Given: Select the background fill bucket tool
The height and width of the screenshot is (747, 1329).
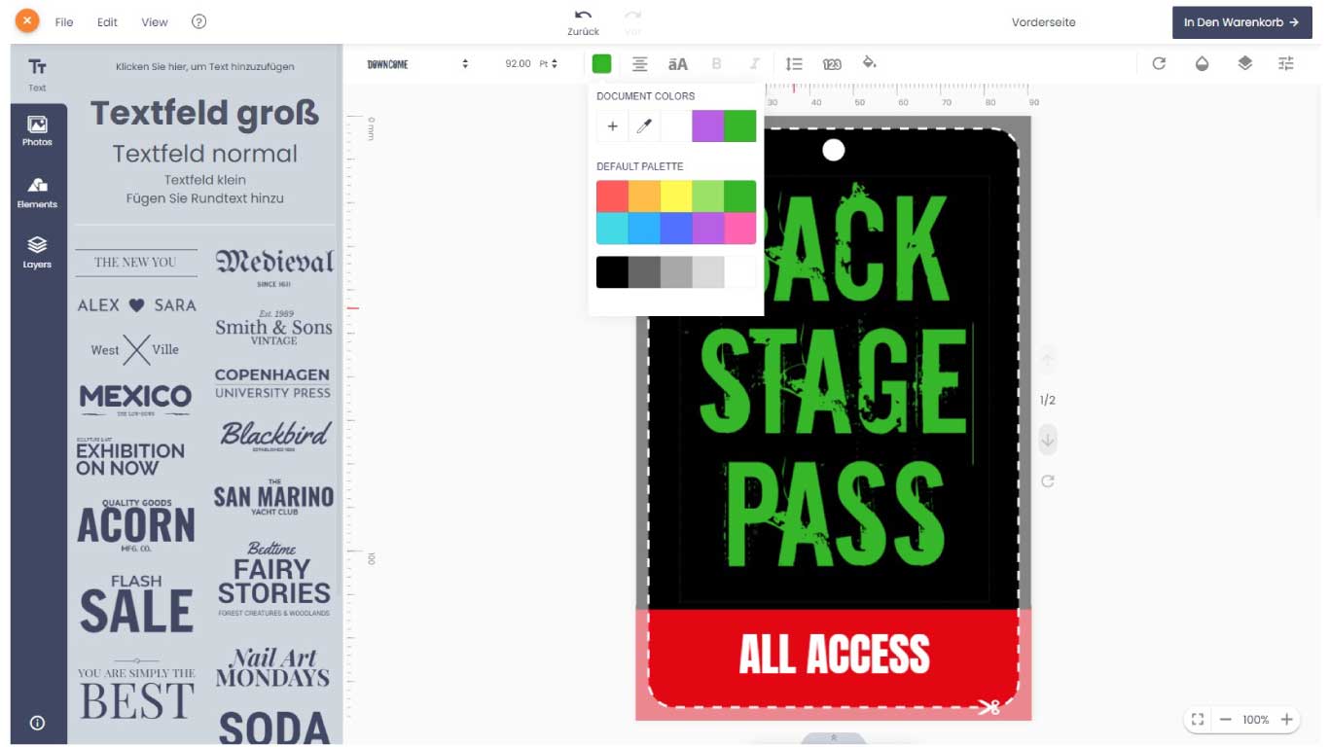Looking at the screenshot, I should tap(869, 63).
